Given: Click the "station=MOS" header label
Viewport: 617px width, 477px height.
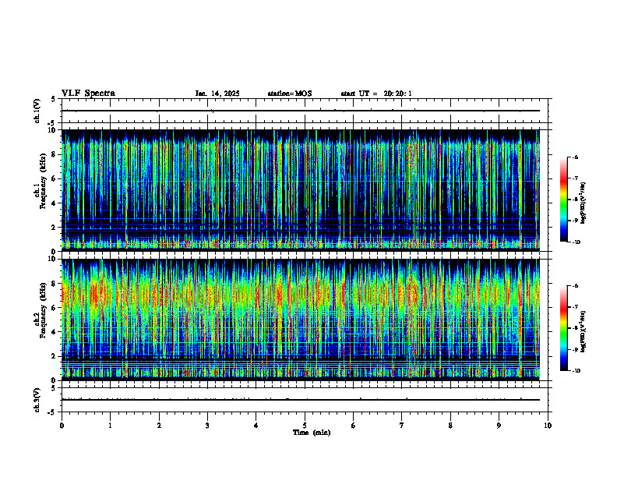Looking at the screenshot, I should click(x=290, y=94).
